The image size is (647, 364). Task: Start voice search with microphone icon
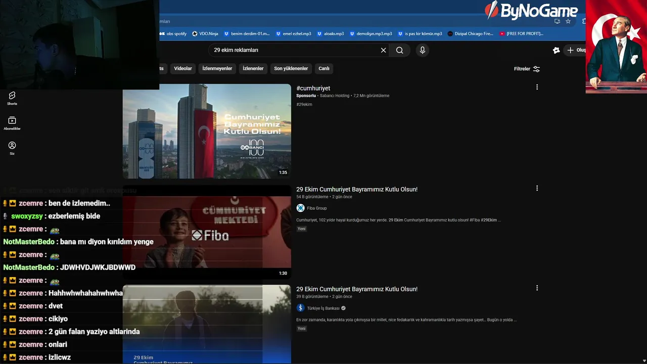click(x=423, y=50)
